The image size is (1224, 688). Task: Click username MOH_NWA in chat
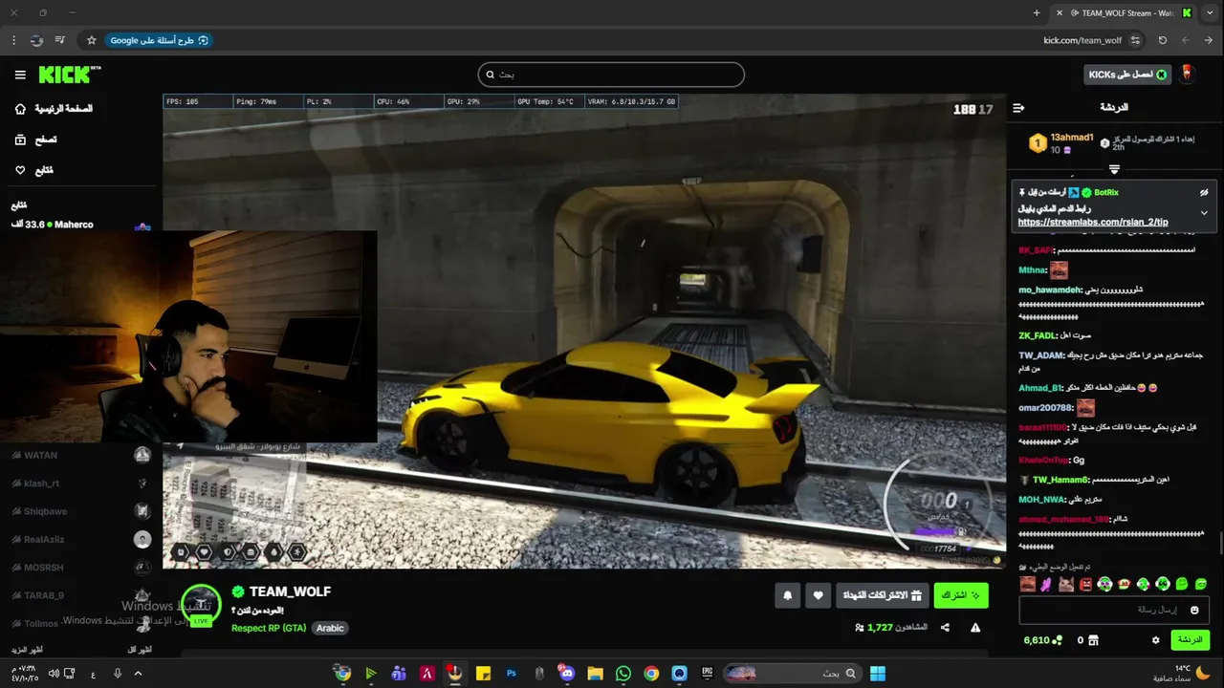[x=1041, y=499]
